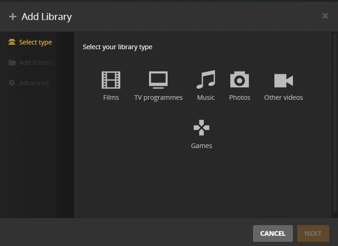Click the plus icon beside Add Library
This screenshot has width=338, height=246.
click(x=13, y=17)
